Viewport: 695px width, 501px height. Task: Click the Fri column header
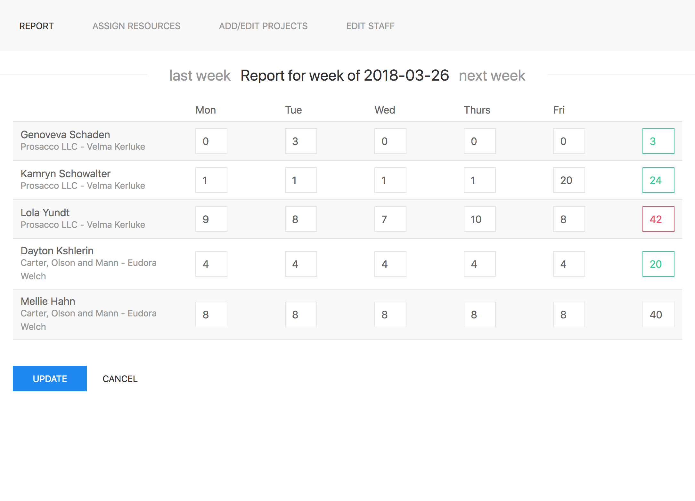click(559, 110)
